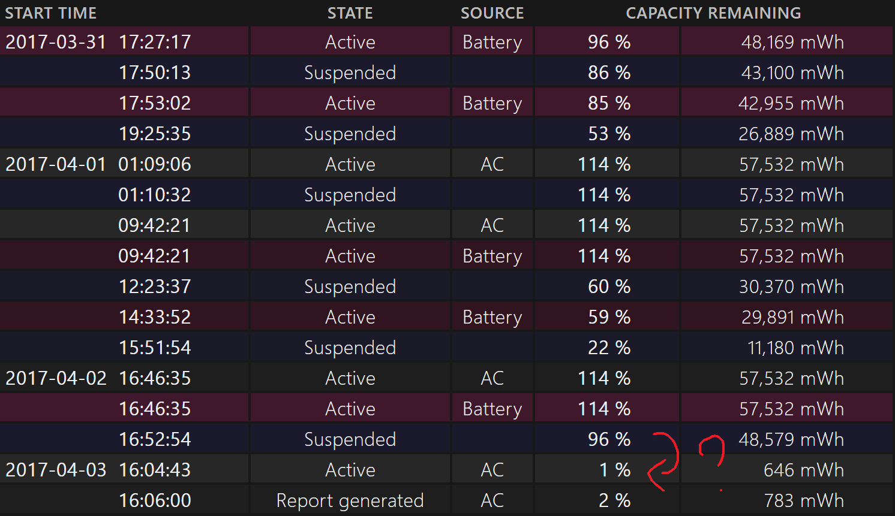Click the CAPACITY REMAINING column header
Screen dimensions: 895x516
coord(713,13)
